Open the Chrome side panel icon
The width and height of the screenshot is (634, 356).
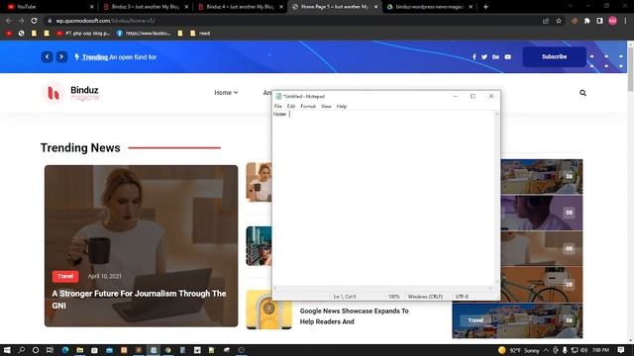click(x=599, y=21)
